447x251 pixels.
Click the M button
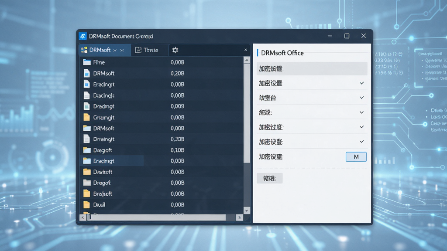pyautogui.click(x=356, y=157)
